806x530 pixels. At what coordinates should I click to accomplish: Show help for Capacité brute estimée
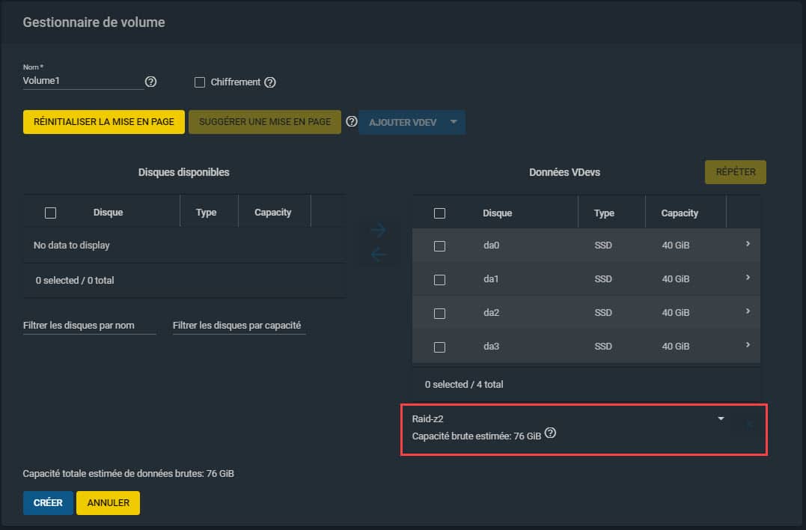(550, 433)
